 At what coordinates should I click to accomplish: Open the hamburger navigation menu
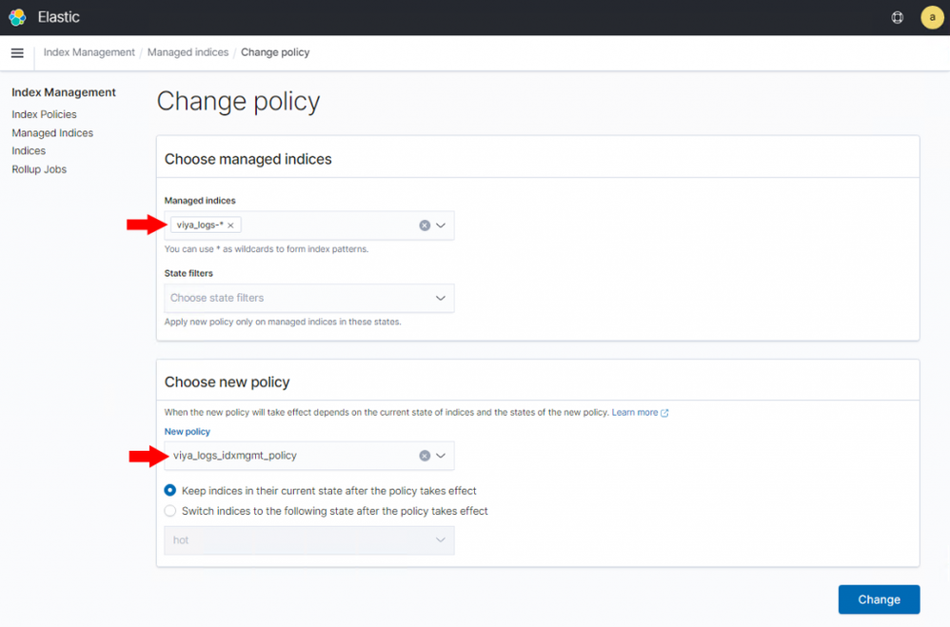17,53
